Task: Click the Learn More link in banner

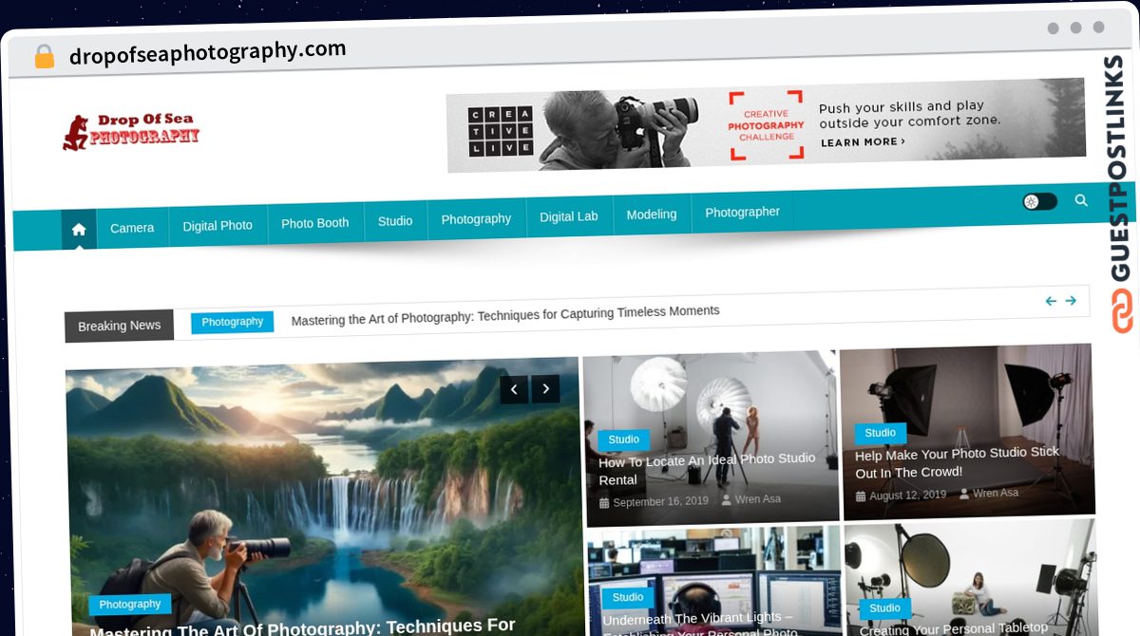Action: pos(863,142)
